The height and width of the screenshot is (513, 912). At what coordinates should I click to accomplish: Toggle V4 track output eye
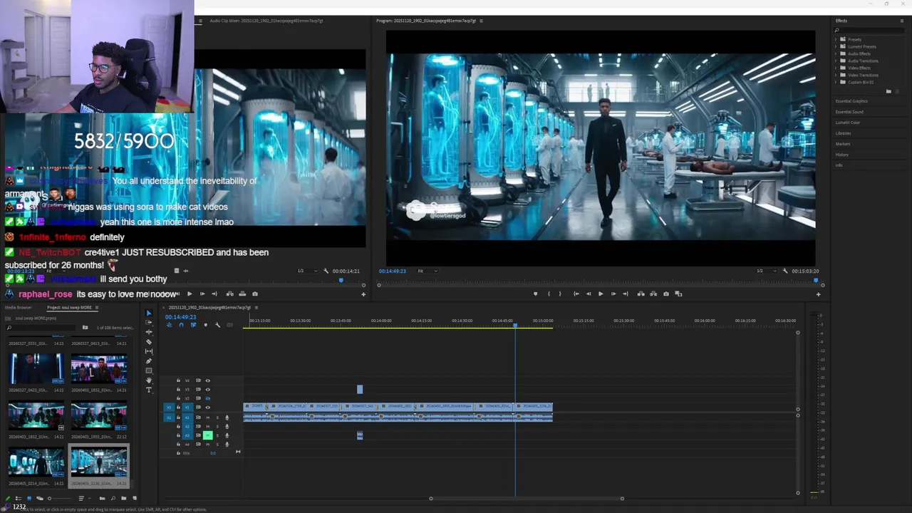(207, 380)
